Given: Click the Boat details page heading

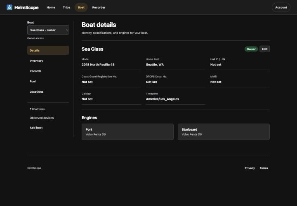Looking at the screenshot, I should pos(99,25).
